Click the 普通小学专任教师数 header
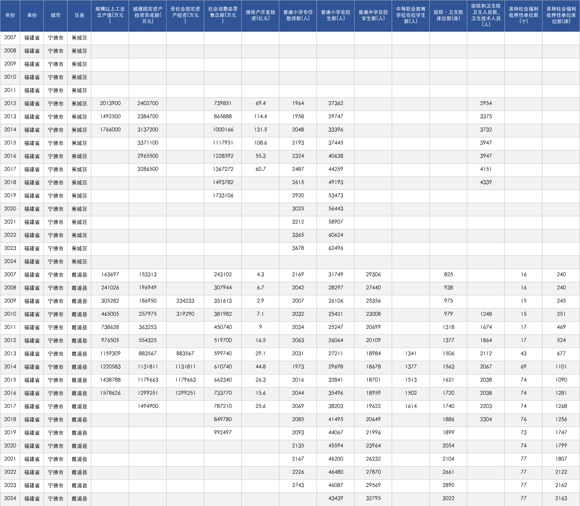This screenshot has height=506, width=580. tap(298, 15)
